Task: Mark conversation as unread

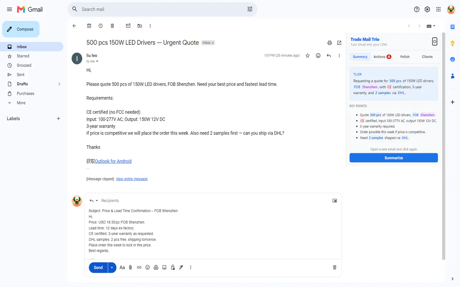Action: tap(128, 26)
